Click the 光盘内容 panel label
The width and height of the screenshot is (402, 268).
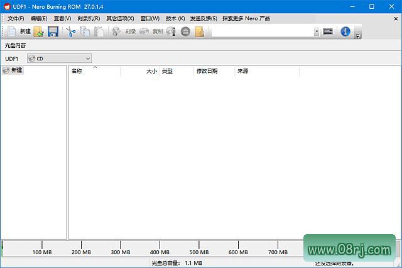pos(15,45)
